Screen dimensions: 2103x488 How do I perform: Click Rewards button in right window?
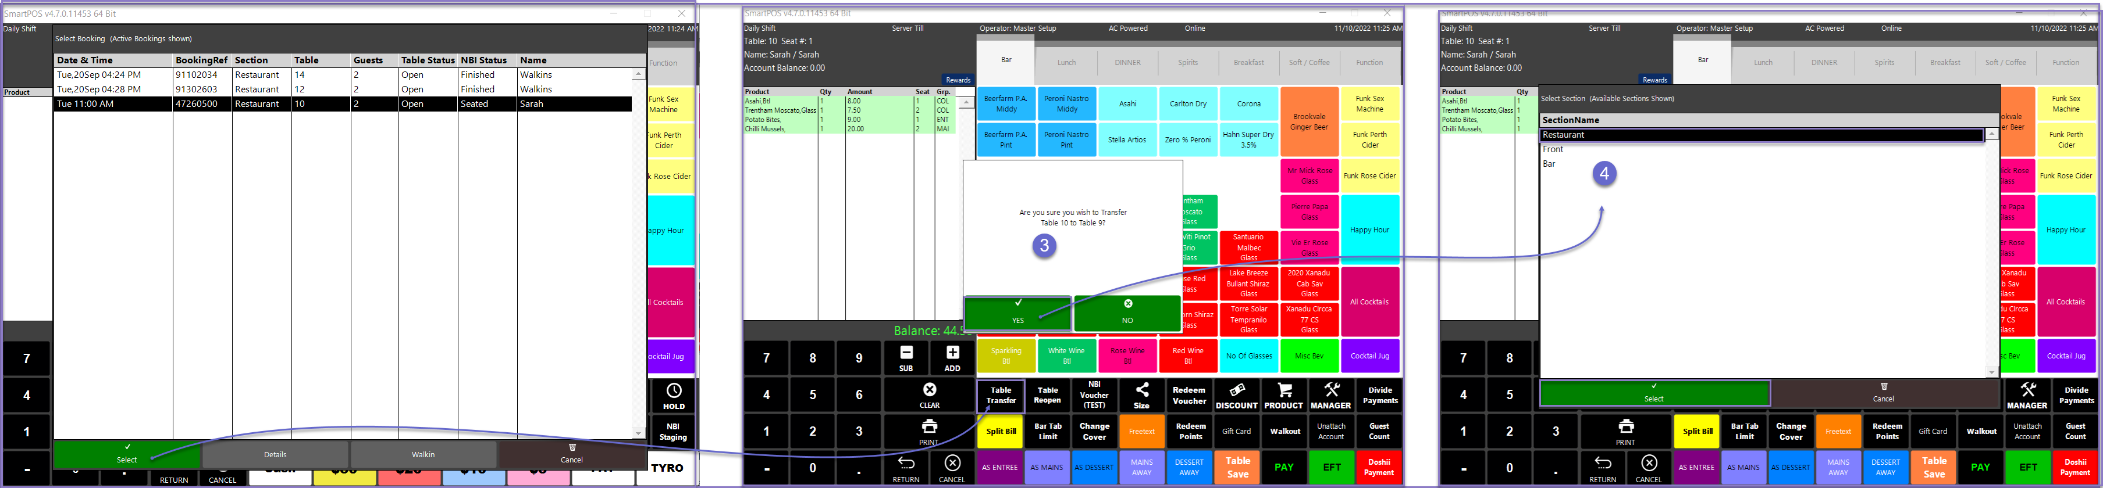tap(1655, 80)
